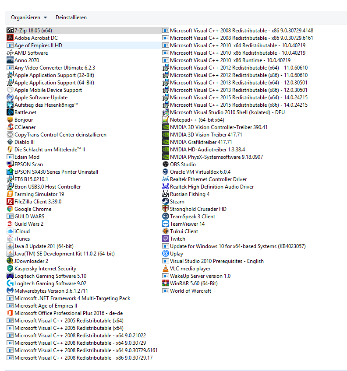Select 'Microsoft Age of Empires II'
Viewport: 347px width, 371px height.
pos(42,306)
